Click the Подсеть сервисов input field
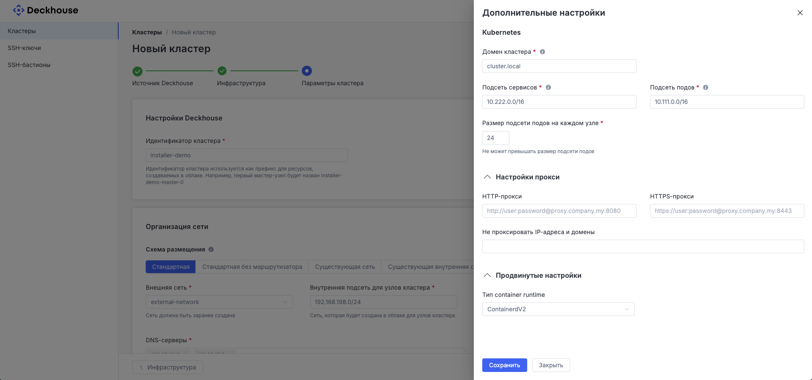This screenshot has width=812, height=380. tap(559, 102)
